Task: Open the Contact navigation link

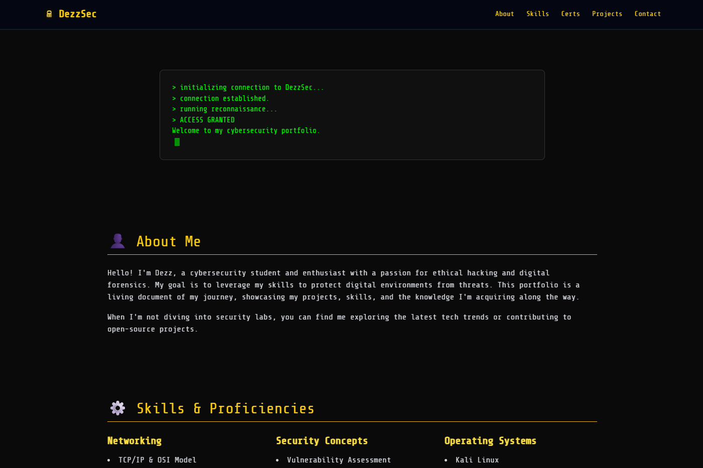Action: coord(647,14)
